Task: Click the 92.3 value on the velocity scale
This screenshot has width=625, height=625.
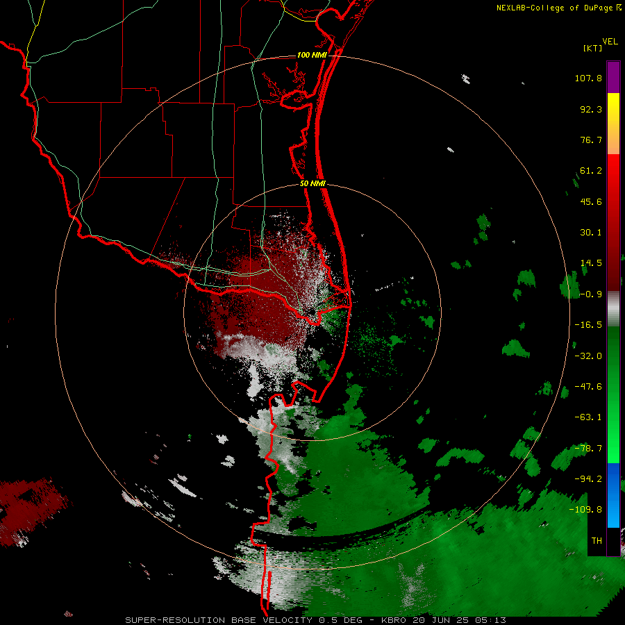Action: pyautogui.click(x=591, y=109)
